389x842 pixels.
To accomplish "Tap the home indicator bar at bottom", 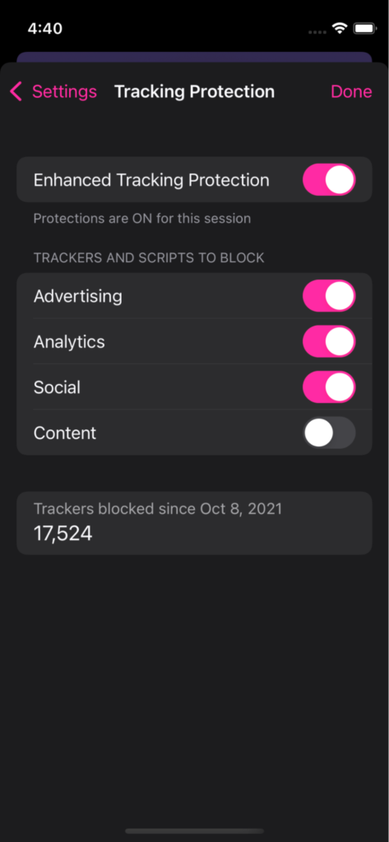I will tap(194, 830).
